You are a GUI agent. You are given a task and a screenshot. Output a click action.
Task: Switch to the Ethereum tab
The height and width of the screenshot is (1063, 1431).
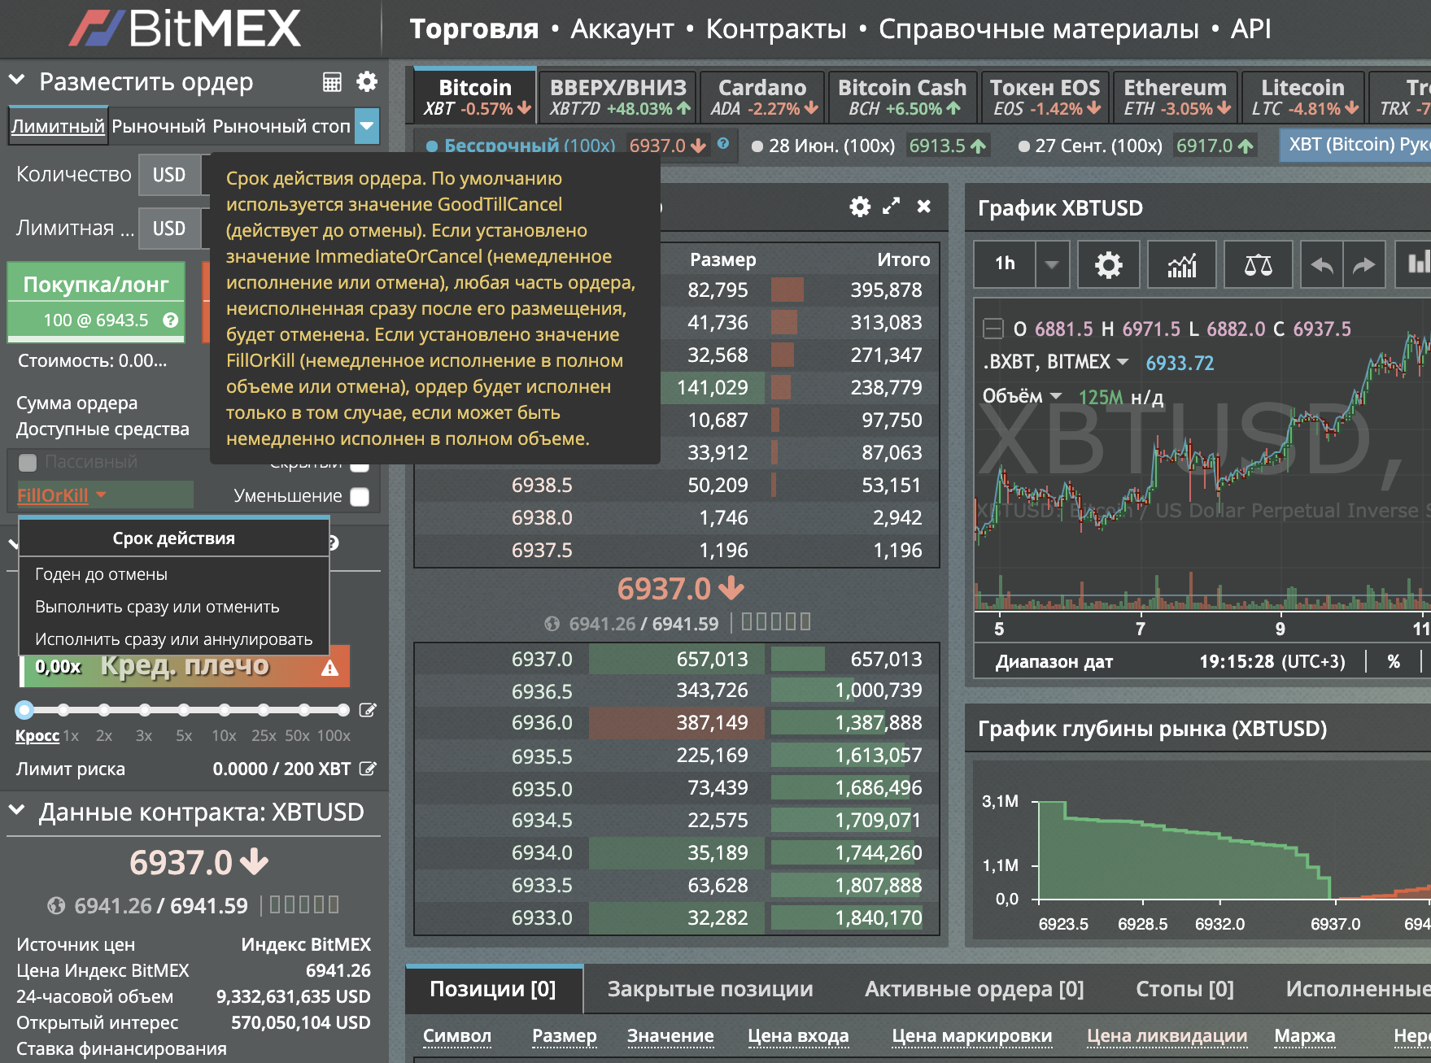tap(1176, 97)
